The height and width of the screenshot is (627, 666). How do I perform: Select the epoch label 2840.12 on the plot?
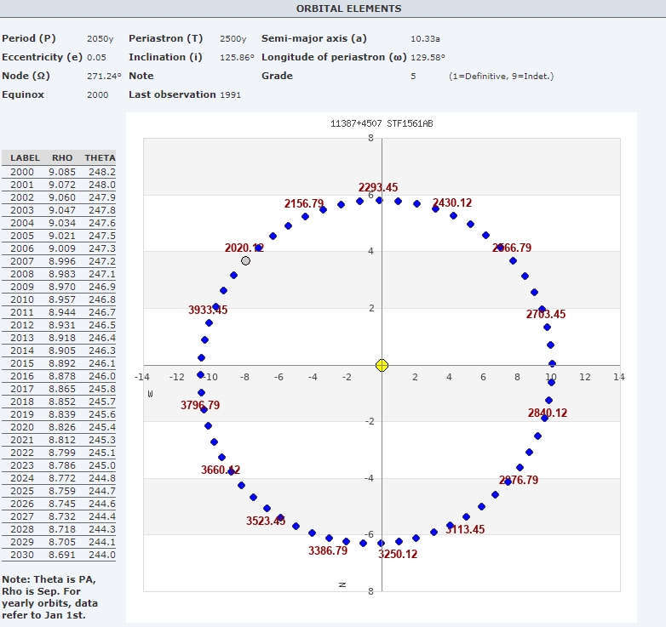(547, 413)
